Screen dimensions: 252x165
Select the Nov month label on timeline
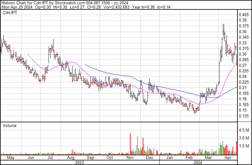pyautogui.click(x=130, y=158)
